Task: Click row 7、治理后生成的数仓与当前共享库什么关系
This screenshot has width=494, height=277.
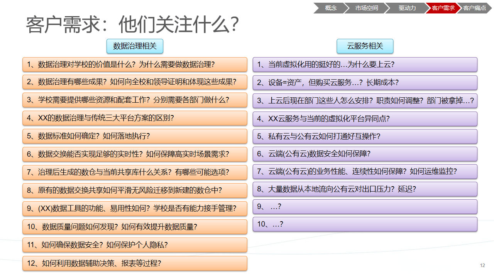Action: pyautogui.click(x=135, y=172)
